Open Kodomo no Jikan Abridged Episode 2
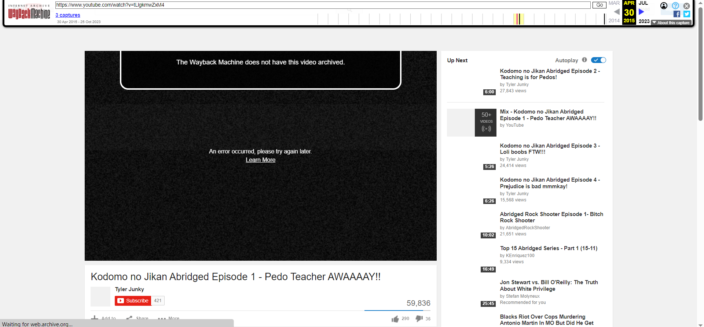 [550, 74]
